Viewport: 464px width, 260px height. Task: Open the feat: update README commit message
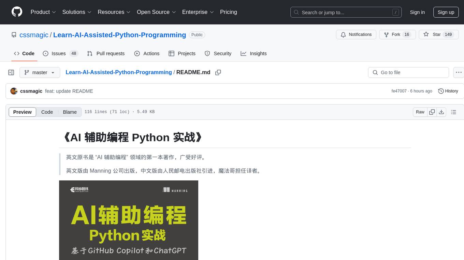(x=69, y=91)
